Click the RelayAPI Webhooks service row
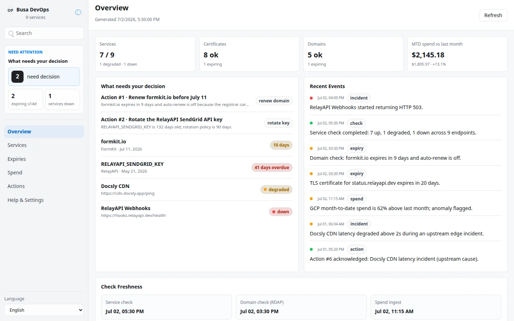The width and height of the screenshot is (514, 321). click(x=197, y=212)
